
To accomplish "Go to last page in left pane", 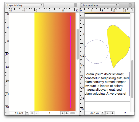I will click(67, 113).
